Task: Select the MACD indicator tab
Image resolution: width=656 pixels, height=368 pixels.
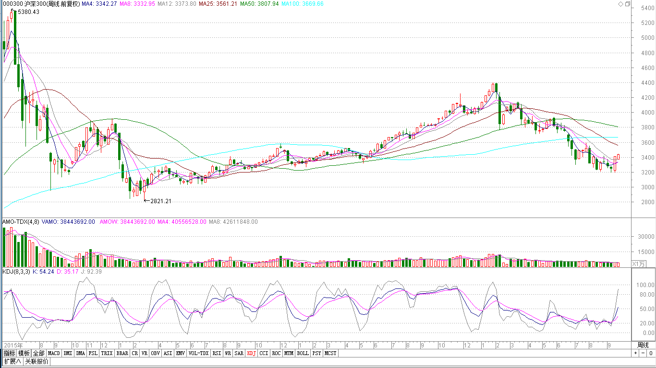Action: tap(54, 354)
